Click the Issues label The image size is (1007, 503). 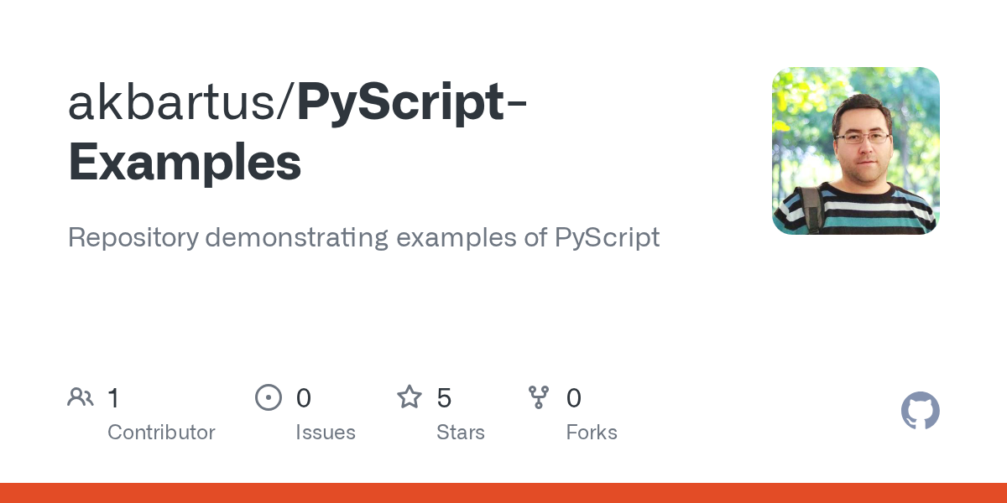326,433
